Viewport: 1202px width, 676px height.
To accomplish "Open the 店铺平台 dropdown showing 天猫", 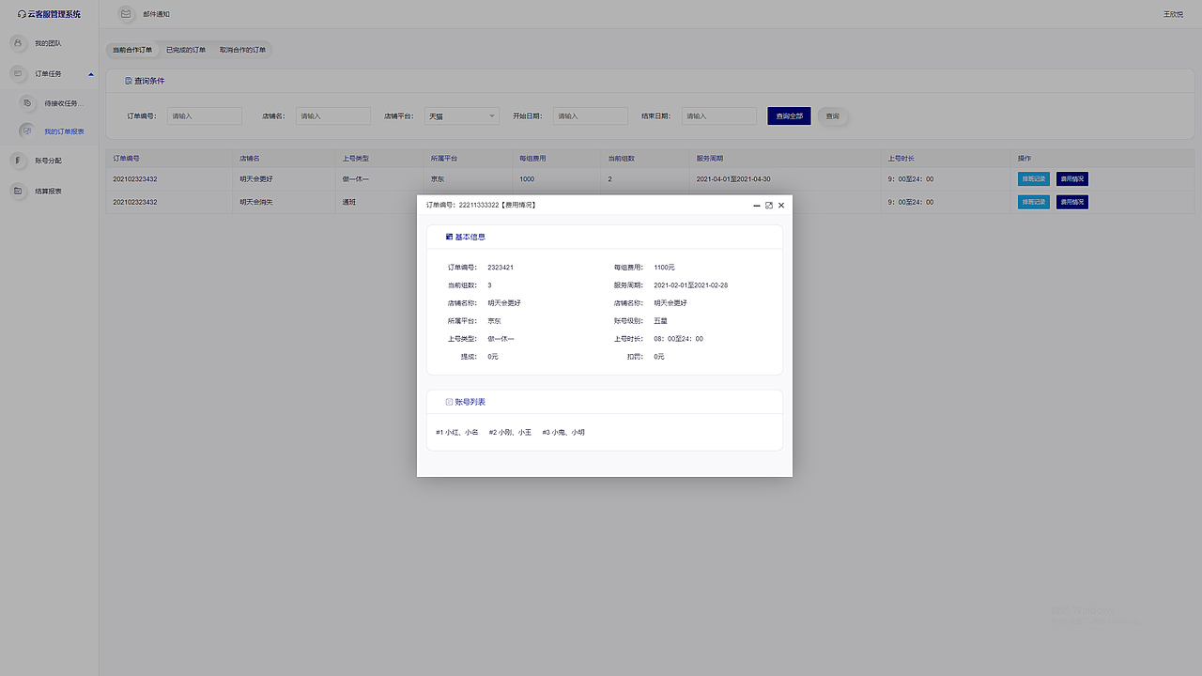I will point(462,116).
